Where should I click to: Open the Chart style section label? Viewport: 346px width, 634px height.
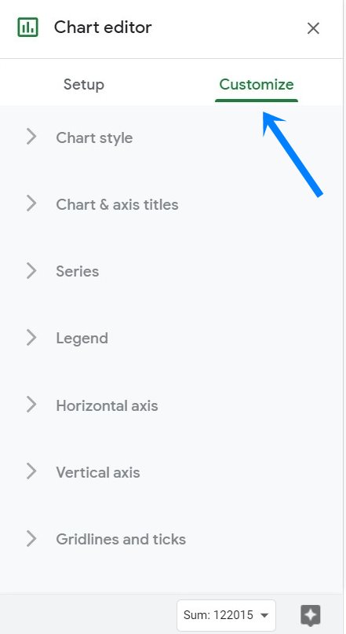point(94,138)
